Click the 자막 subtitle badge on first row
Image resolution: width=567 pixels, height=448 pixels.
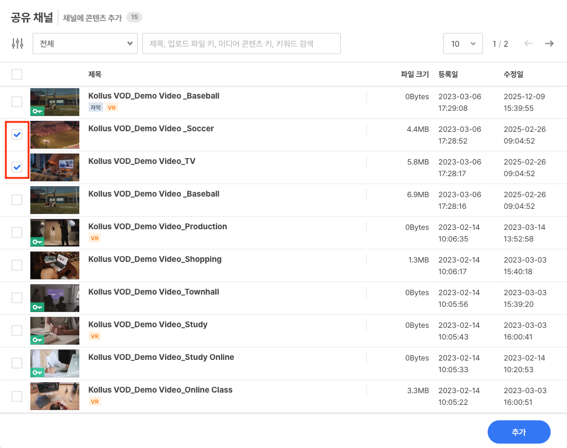96,107
